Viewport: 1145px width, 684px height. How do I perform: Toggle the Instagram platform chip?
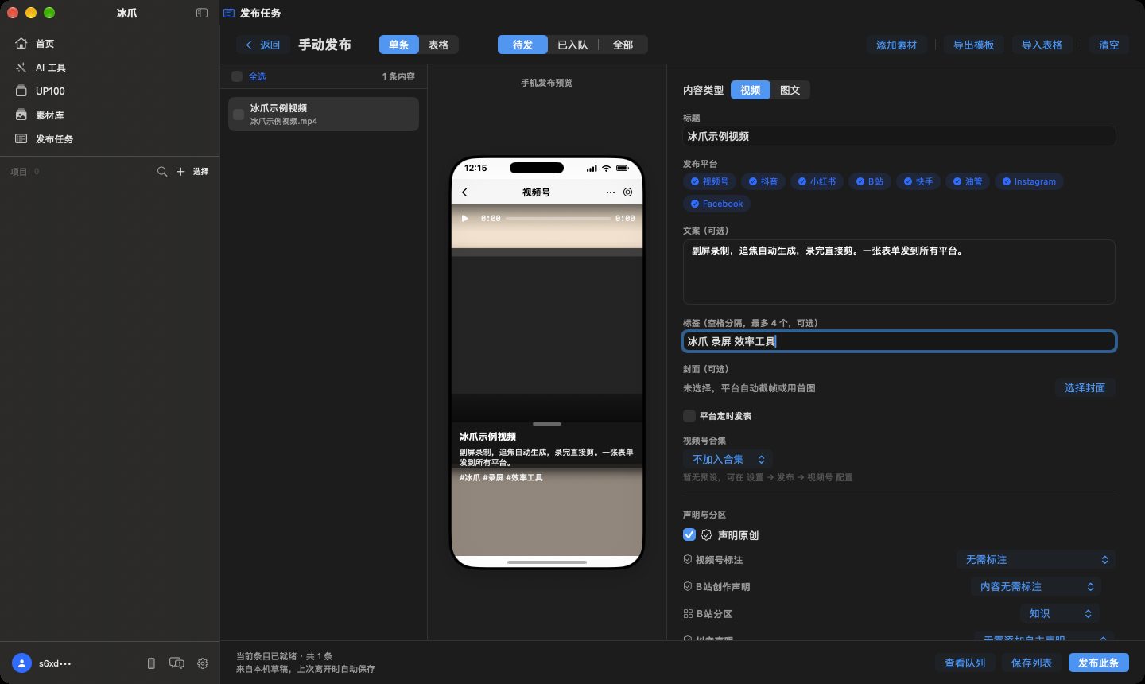(x=1029, y=181)
